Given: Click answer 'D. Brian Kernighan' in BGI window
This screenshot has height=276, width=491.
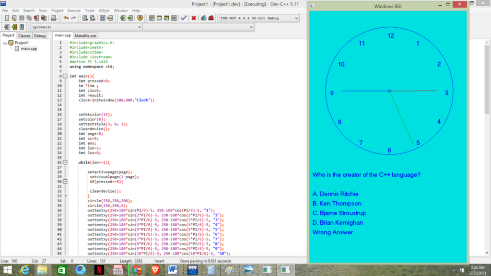Looking at the screenshot, I should click(338, 223).
